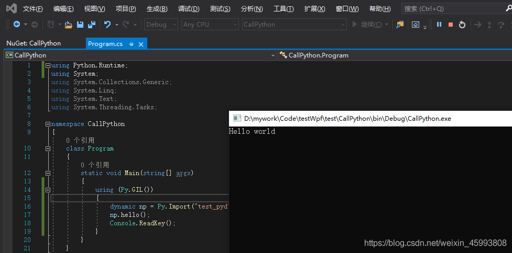Open the 项目(P) menu
This screenshot has height=253, width=512.
(x=126, y=9)
